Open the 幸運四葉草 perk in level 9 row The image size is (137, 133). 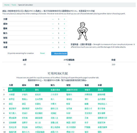pos(102,127)
